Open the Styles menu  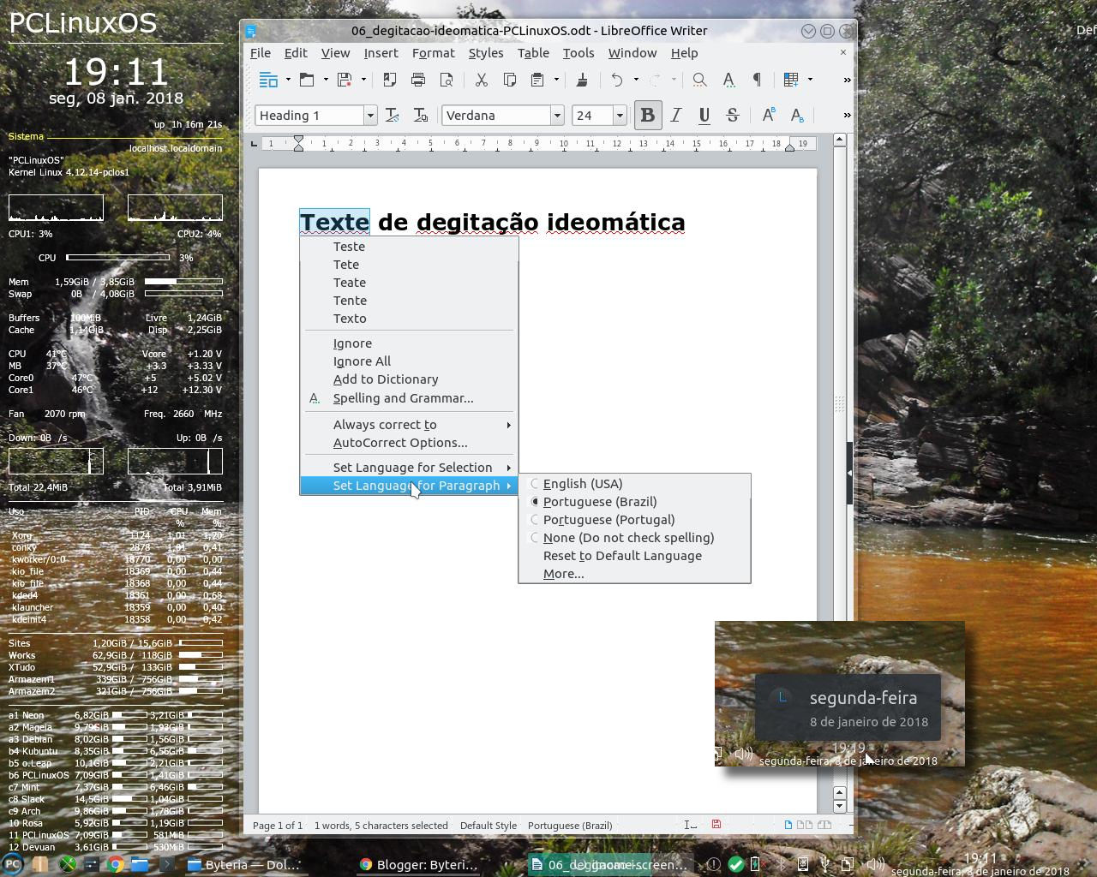tap(486, 53)
